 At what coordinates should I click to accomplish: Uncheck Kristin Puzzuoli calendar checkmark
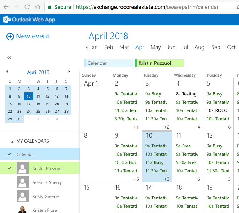(9, 168)
